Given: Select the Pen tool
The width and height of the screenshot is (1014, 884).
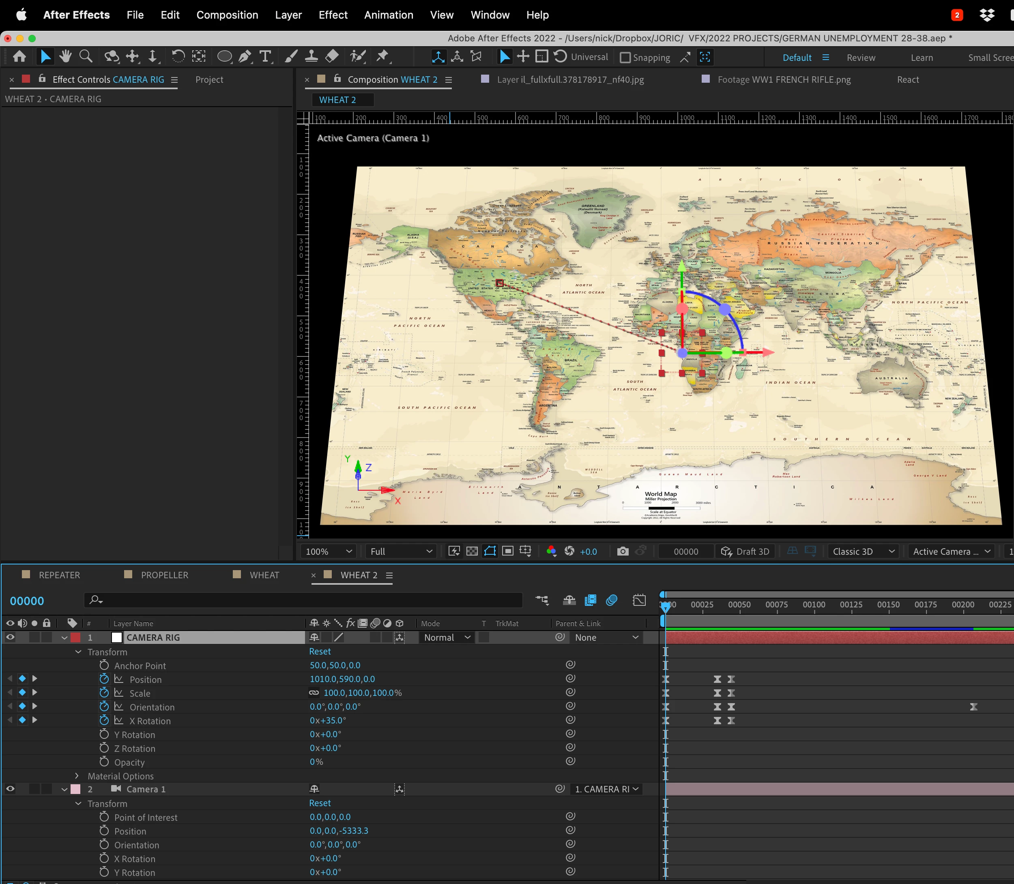Looking at the screenshot, I should tap(245, 57).
